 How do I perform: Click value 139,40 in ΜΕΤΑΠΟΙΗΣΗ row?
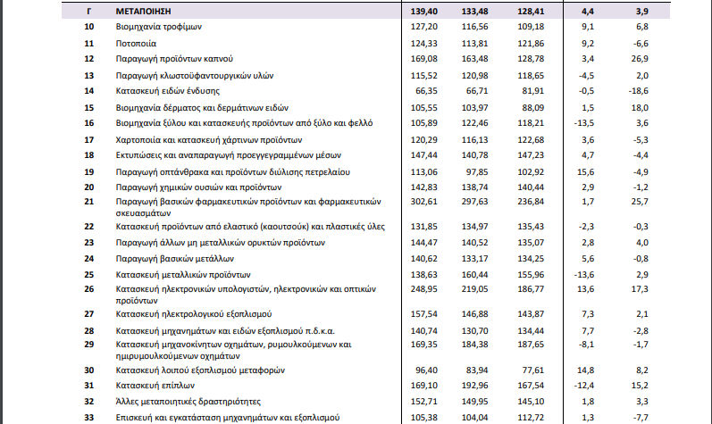coord(424,12)
